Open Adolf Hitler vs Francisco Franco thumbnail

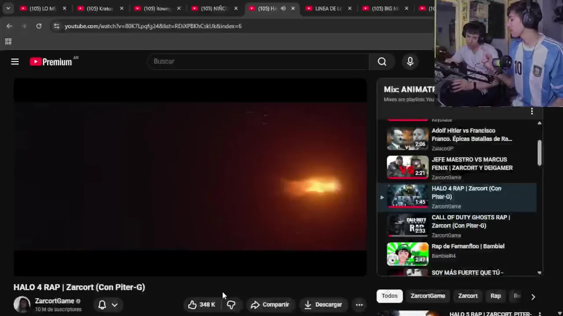point(407,139)
